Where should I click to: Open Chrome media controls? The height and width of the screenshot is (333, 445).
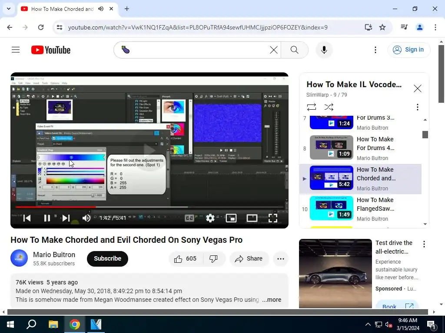404,27
